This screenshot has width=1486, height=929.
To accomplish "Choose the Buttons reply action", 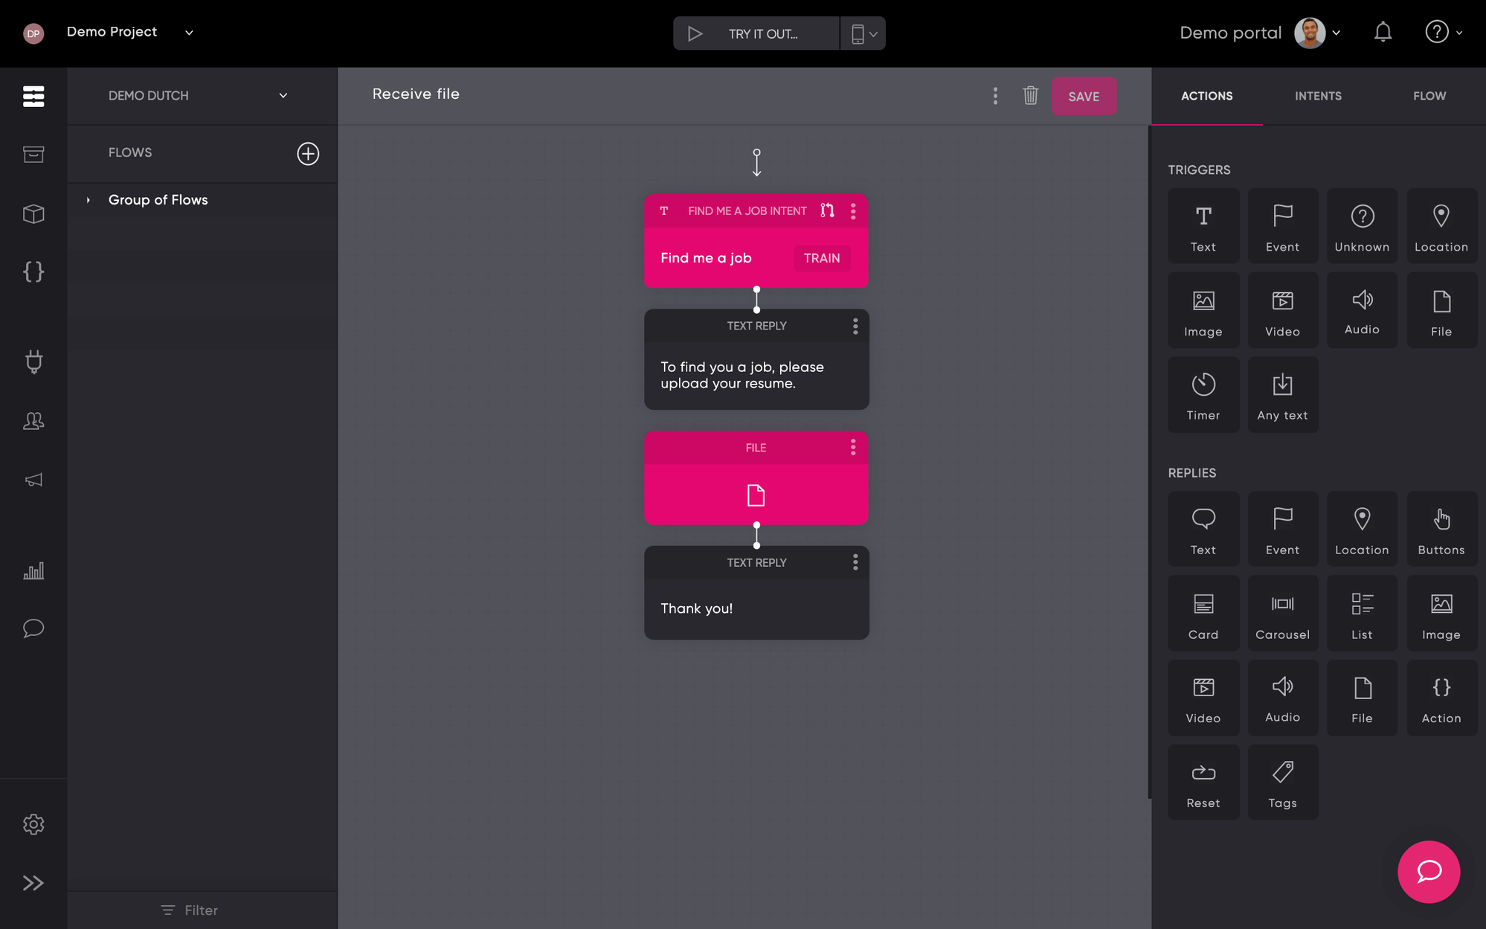I will (1441, 530).
